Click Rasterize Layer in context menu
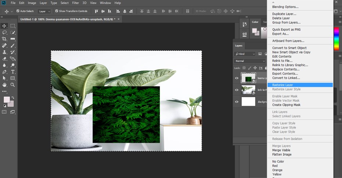The image size is (342, 178). click(282, 85)
